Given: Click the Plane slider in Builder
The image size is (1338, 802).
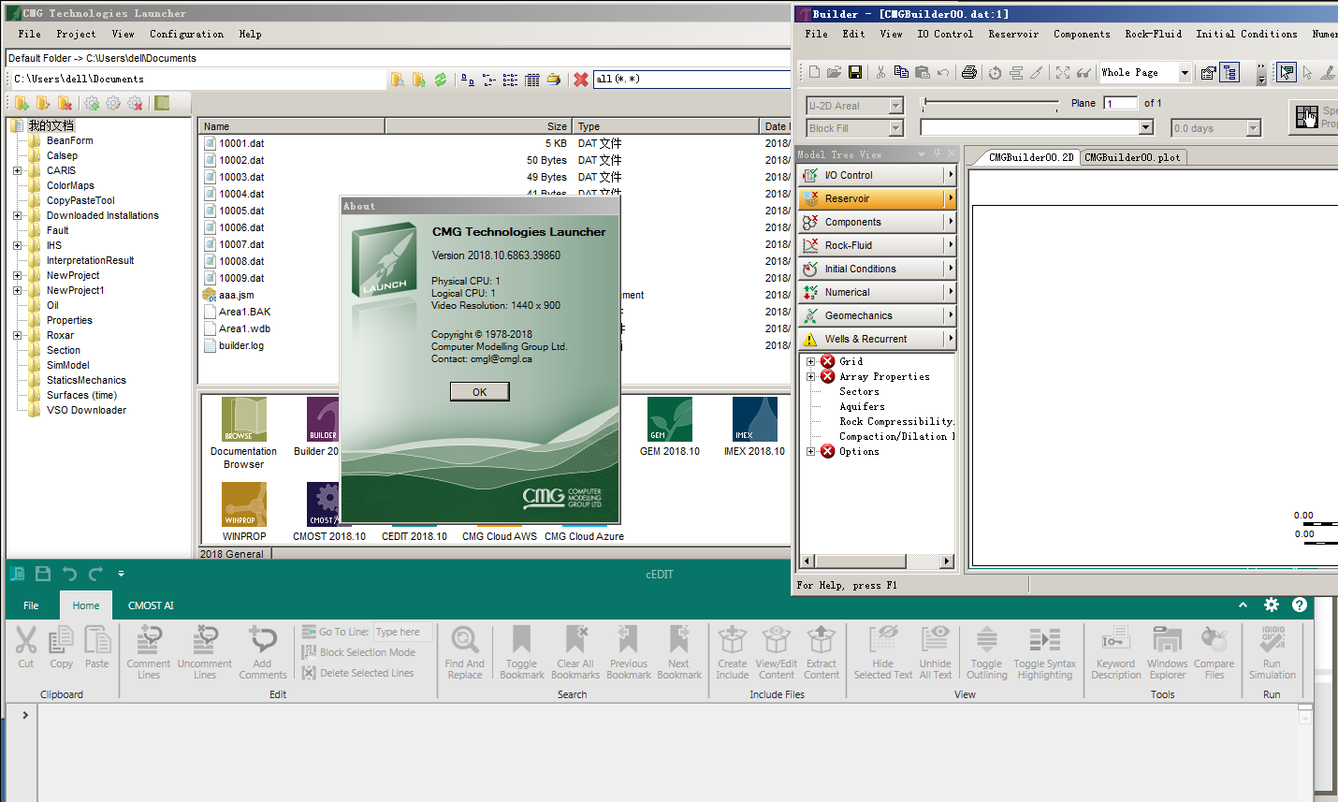Looking at the screenshot, I should pos(990,103).
